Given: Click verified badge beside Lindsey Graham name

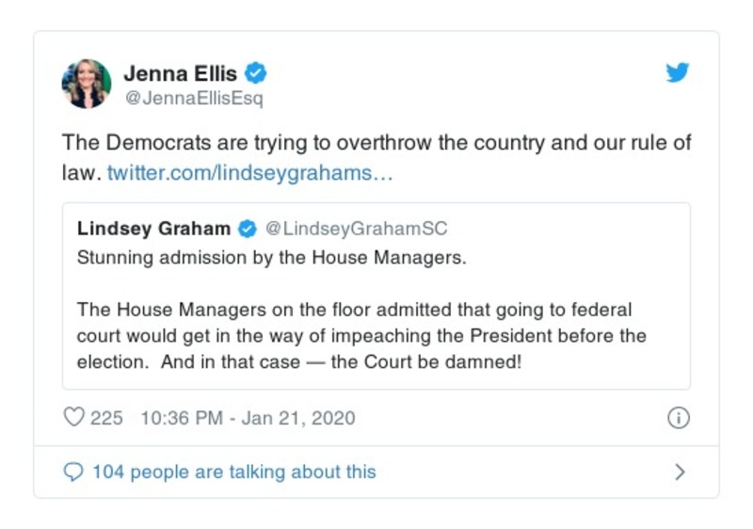Looking at the screenshot, I should [x=248, y=229].
